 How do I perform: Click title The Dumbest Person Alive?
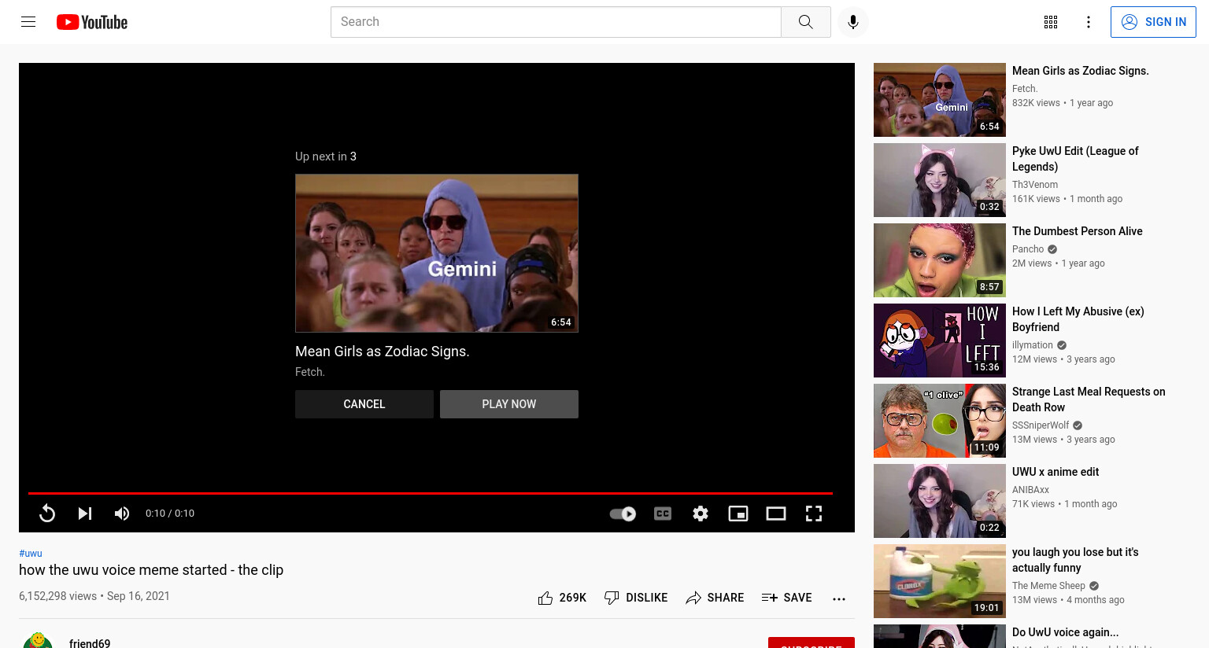pyautogui.click(x=1077, y=231)
